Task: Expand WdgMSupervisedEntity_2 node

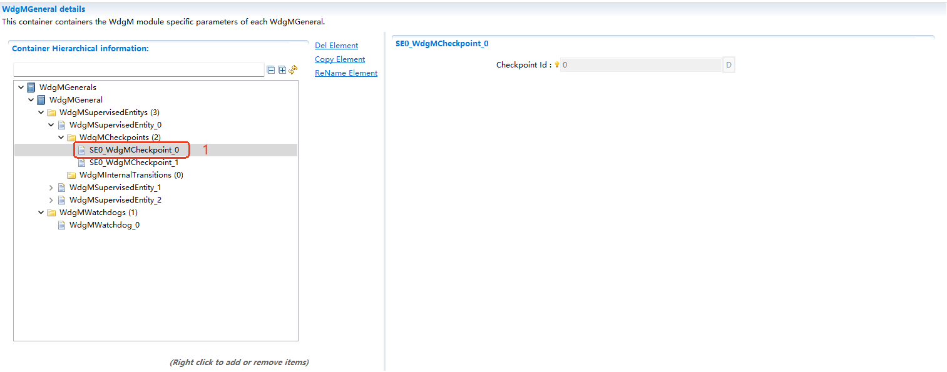Action: 51,200
